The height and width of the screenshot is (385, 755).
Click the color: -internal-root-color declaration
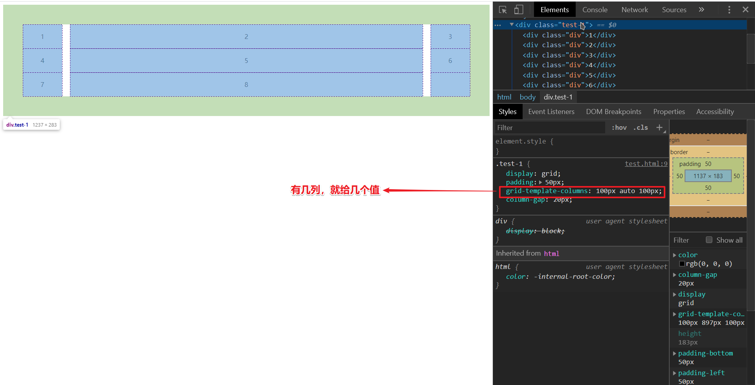(x=560, y=276)
